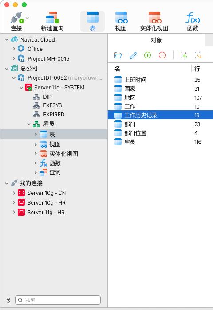213x310 pixels.
Task: Click the 函数 functions toolbar icon
Action: click(x=193, y=21)
